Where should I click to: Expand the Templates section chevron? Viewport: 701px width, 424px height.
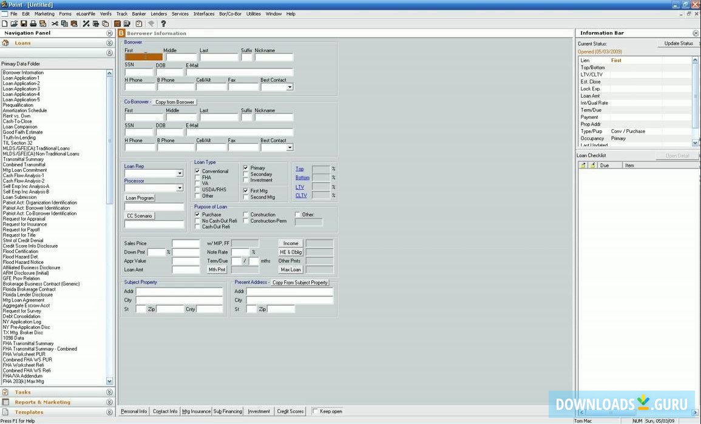click(x=109, y=412)
